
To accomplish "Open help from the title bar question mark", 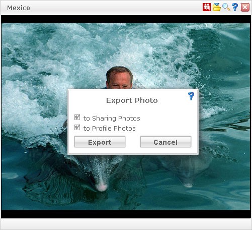I will [235, 7].
